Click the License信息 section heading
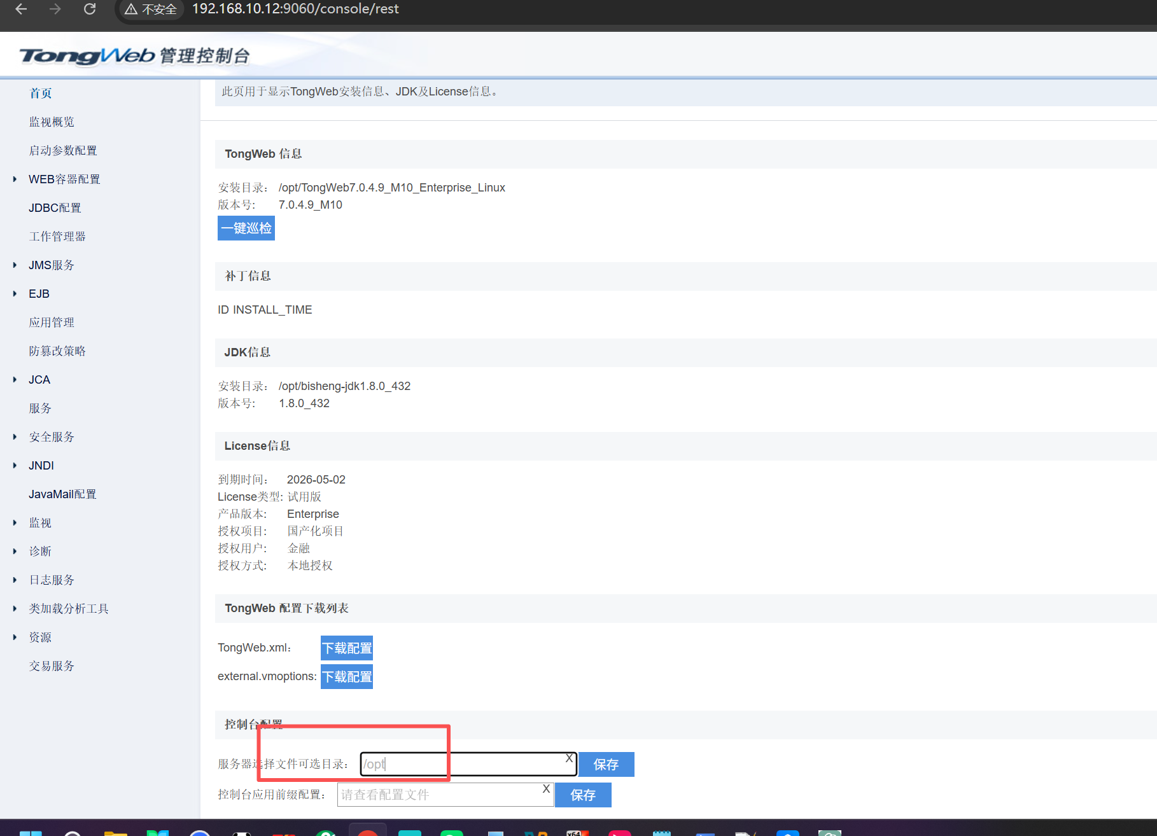 pyautogui.click(x=257, y=446)
